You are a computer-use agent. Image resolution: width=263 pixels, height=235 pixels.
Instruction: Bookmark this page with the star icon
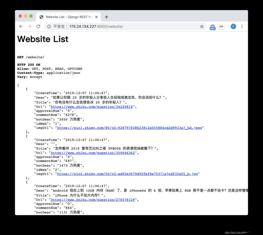click(x=202, y=26)
